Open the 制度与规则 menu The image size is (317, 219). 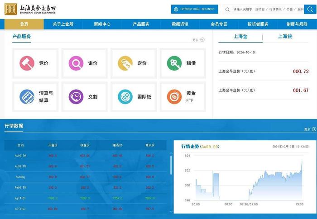click(297, 24)
